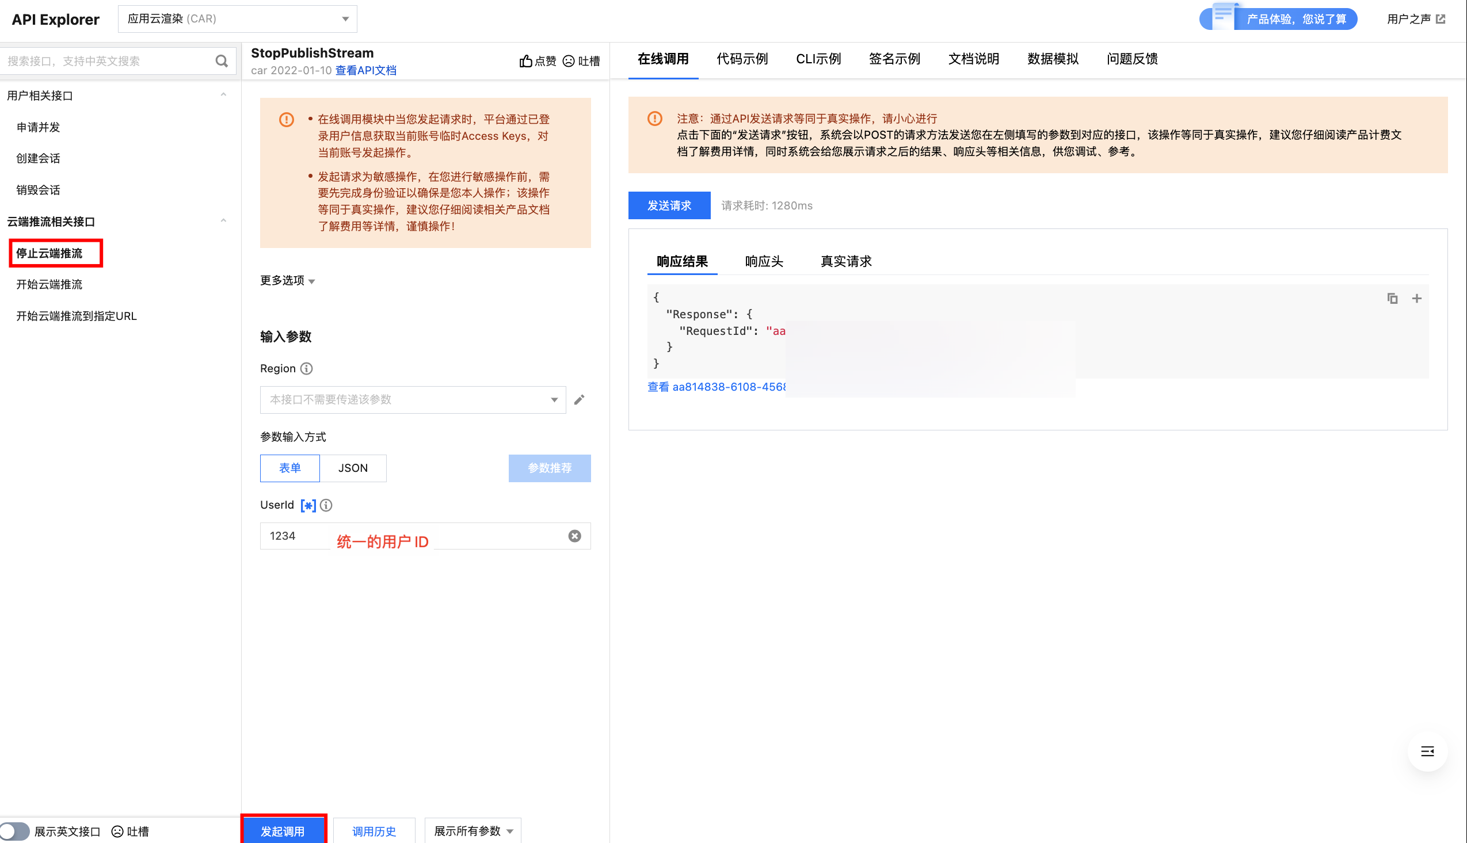Viewport: 1467px width, 843px height.
Task: Clear the UserId field with X icon
Action: click(x=574, y=536)
